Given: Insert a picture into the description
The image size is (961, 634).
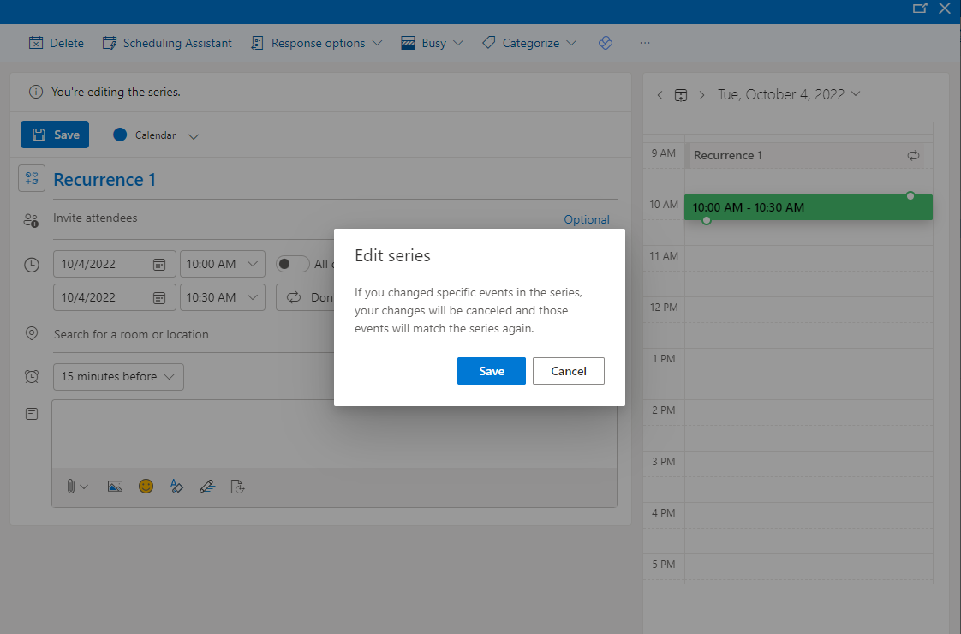Looking at the screenshot, I should (x=115, y=487).
